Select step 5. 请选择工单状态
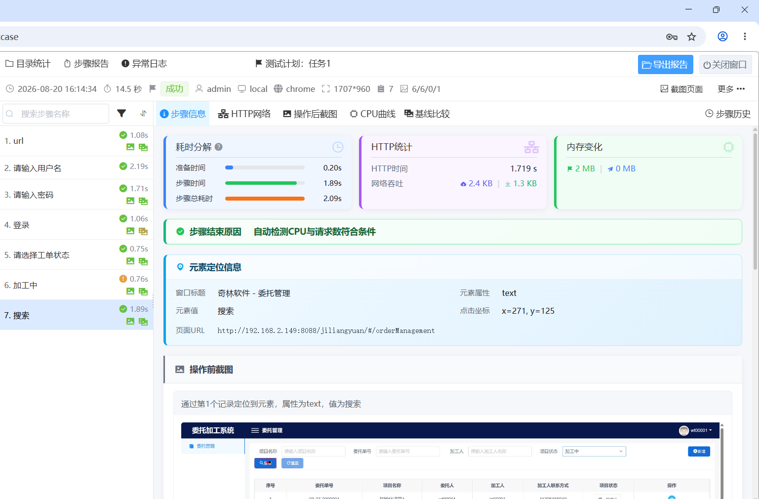 77,255
